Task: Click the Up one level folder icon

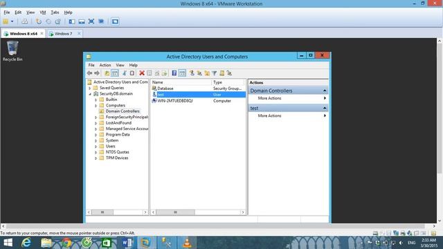Action: 107,73
